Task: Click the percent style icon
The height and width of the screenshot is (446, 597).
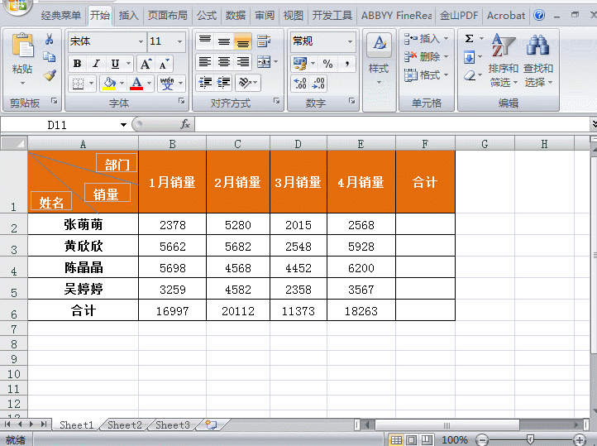Action: (x=327, y=64)
